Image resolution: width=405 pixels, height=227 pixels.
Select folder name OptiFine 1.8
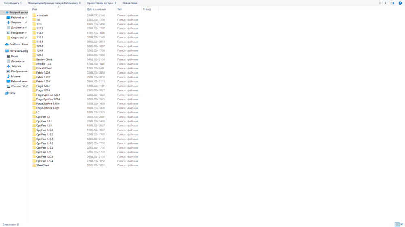[43, 117]
